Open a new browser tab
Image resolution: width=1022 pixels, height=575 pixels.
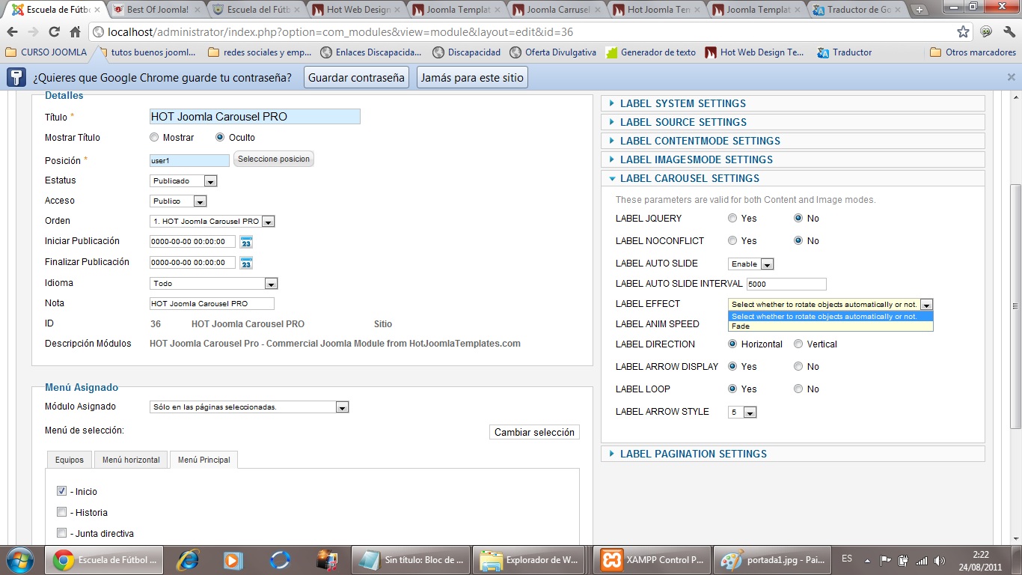pos(920,10)
